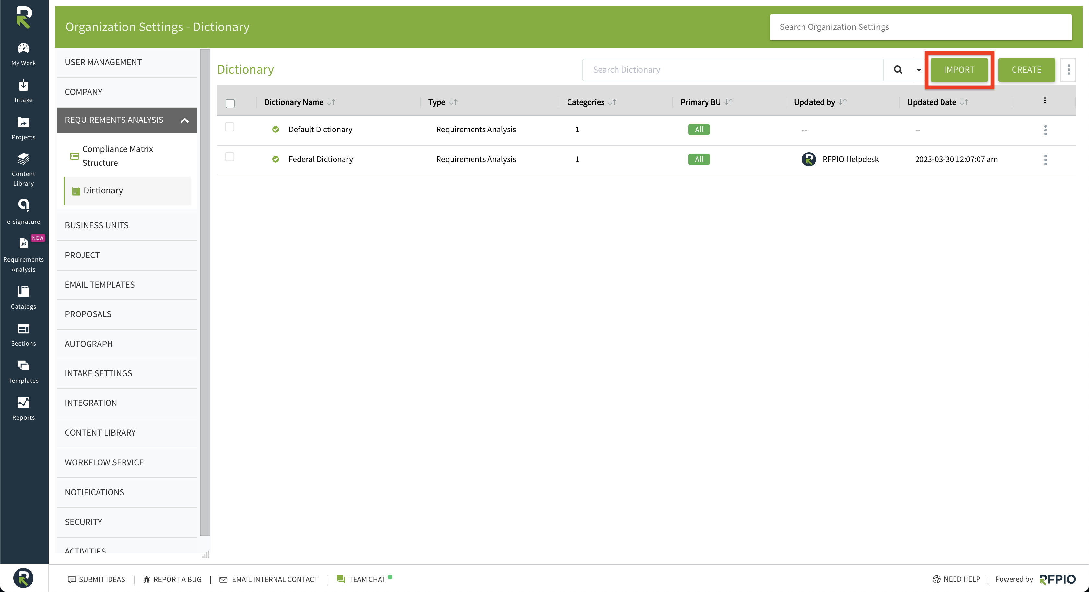The height and width of the screenshot is (592, 1089).
Task: Open row actions for Federal Dictionary
Action: coord(1046,160)
